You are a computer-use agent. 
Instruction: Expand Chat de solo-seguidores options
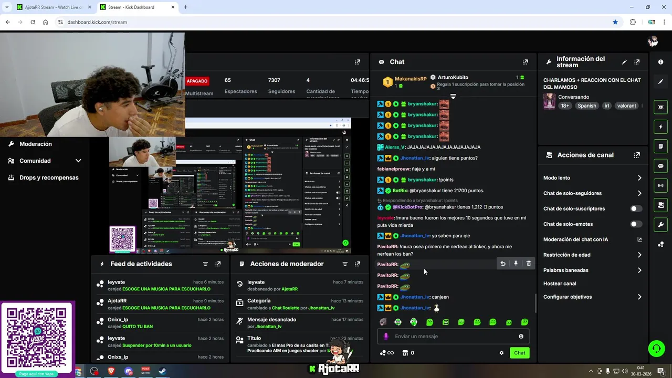click(639, 193)
